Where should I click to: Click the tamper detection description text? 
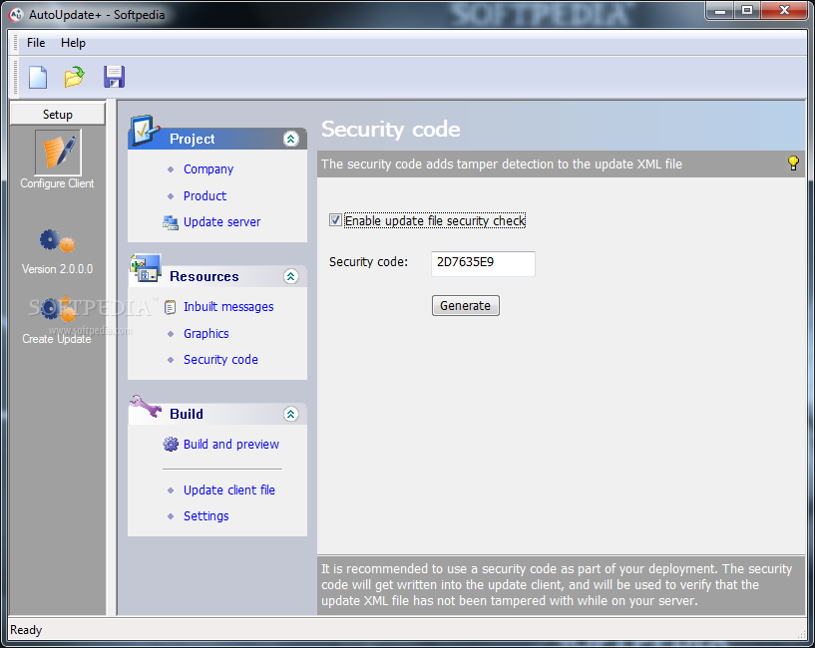pyautogui.click(x=502, y=163)
